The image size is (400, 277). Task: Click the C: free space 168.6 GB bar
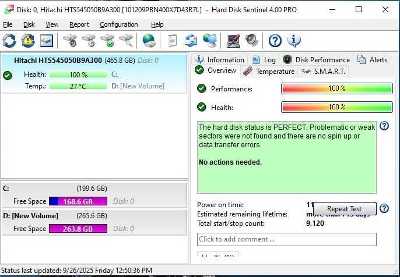click(78, 201)
